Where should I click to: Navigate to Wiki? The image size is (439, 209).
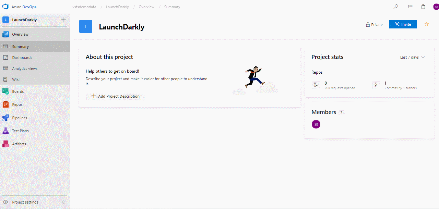35,79
